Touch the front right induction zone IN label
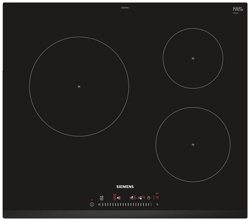The height and width of the screenshot is (221, 250). (193, 145)
